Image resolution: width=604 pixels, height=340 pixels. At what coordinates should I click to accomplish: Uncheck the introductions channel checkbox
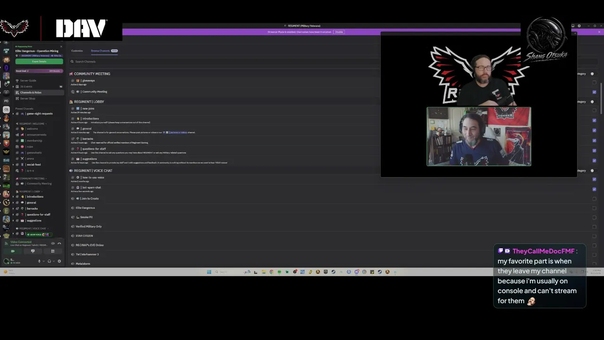(594, 120)
